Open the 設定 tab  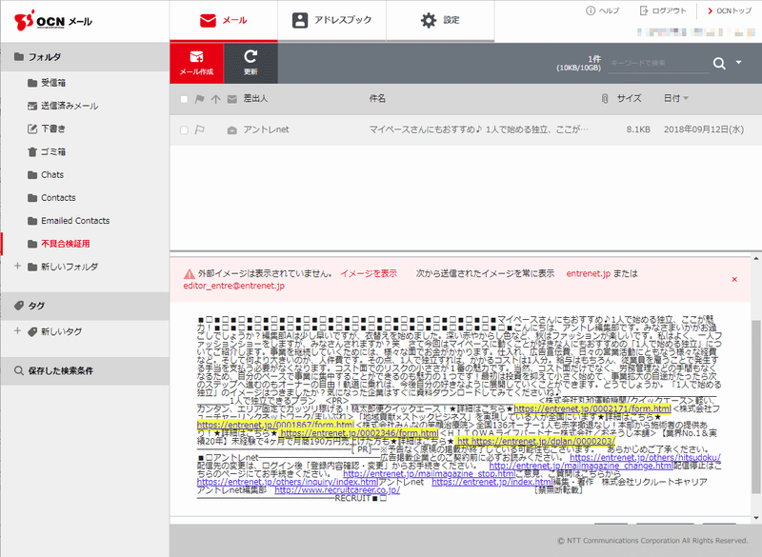[x=440, y=20]
